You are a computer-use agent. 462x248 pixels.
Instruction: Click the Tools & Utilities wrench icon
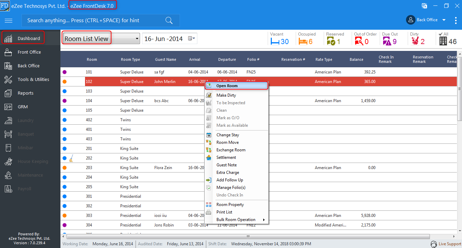point(9,80)
